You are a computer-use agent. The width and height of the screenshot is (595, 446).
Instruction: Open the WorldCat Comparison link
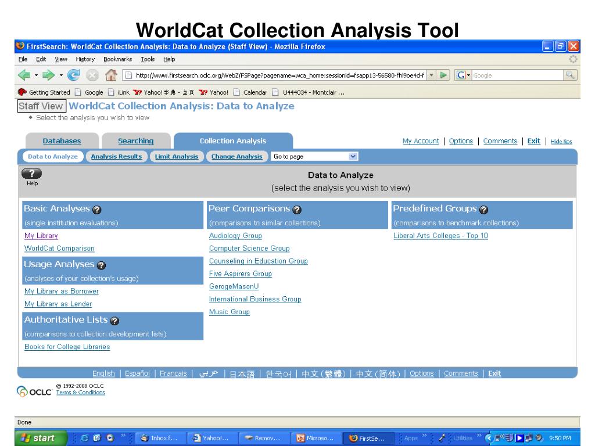(60, 249)
